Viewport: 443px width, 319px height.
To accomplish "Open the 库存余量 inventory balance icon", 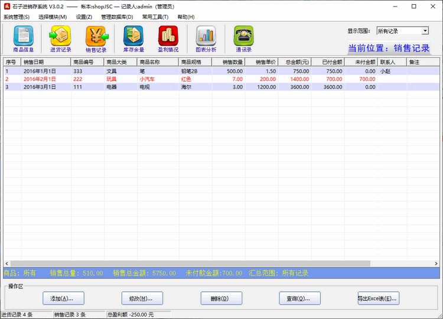I will tap(133, 38).
